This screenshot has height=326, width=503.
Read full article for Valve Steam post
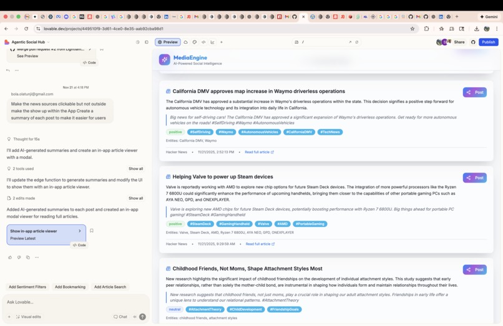(x=260, y=244)
